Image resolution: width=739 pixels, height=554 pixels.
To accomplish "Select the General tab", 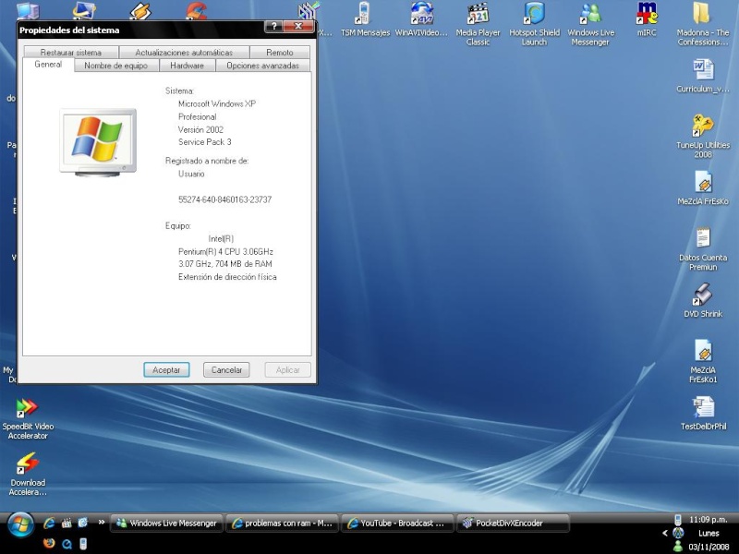I will (48, 65).
